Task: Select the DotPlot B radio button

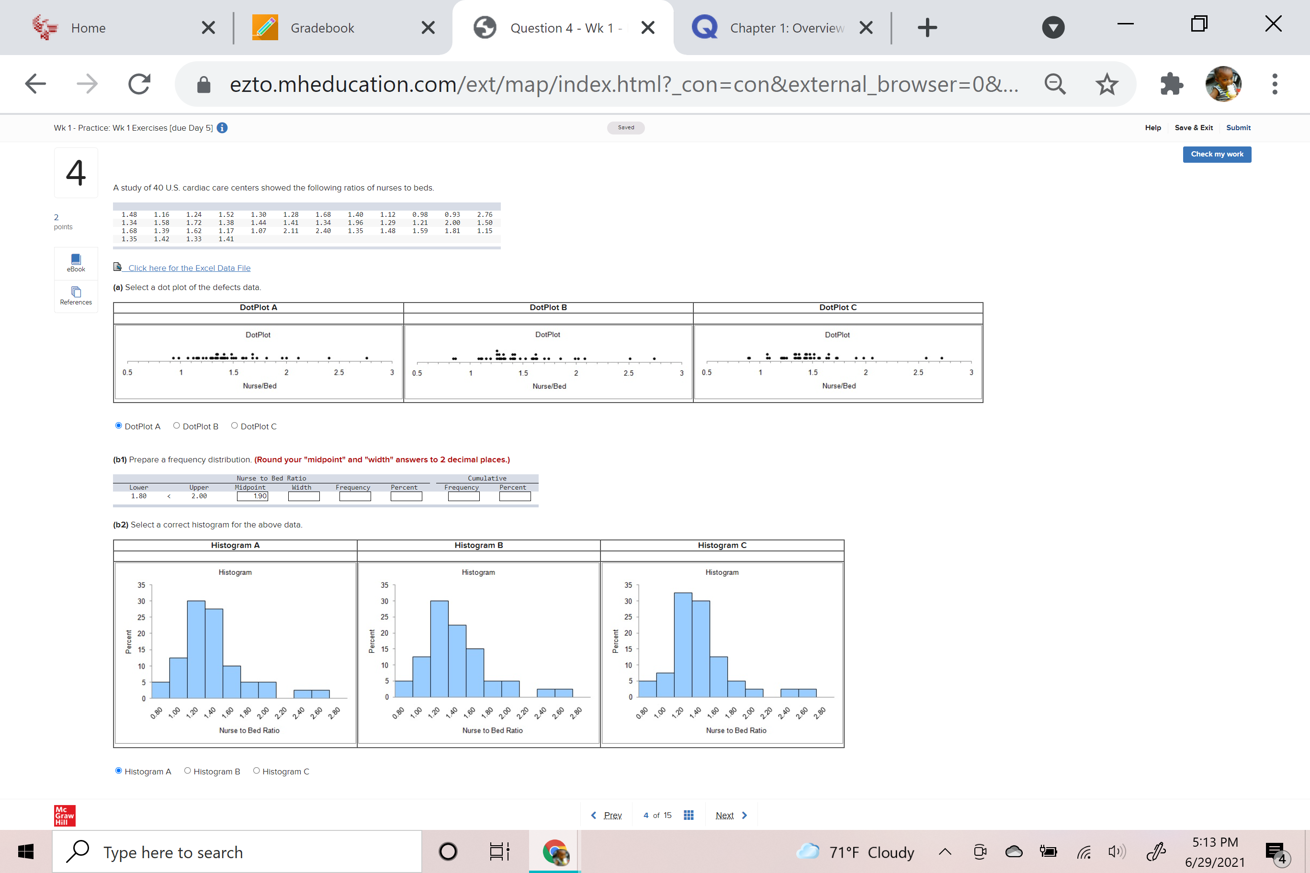Action: (x=177, y=426)
